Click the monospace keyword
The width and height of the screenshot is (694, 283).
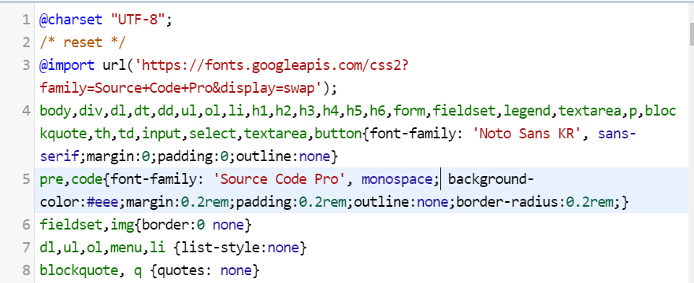pos(397,179)
